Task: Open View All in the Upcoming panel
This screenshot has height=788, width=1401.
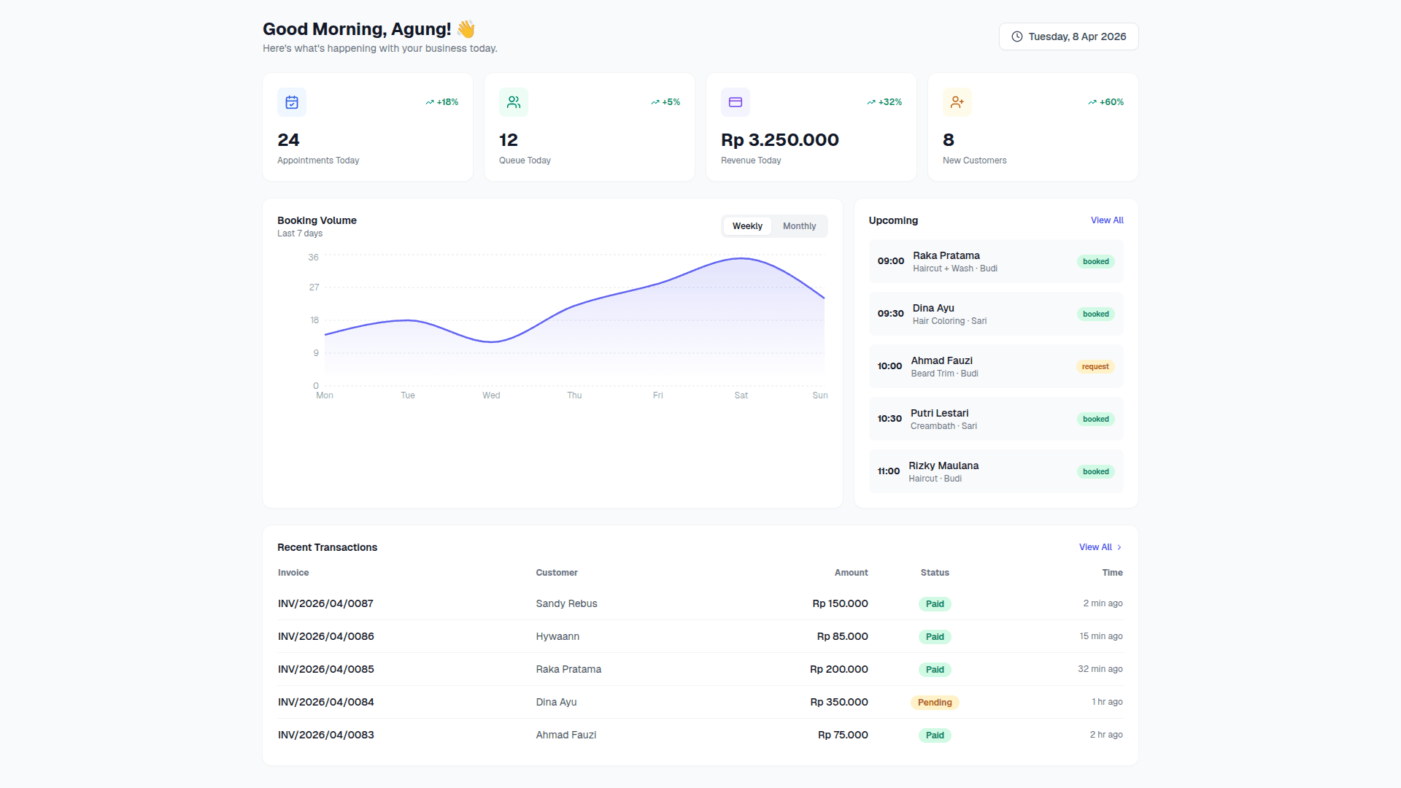Action: (x=1107, y=220)
